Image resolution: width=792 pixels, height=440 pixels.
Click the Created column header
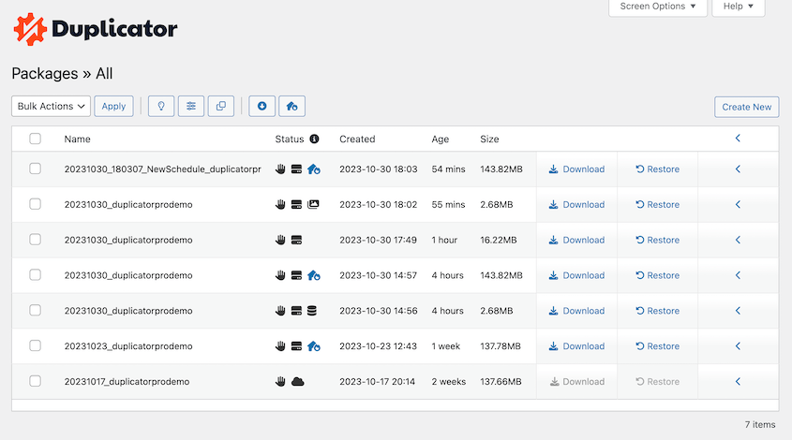pyautogui.click(x=357, y=139)
